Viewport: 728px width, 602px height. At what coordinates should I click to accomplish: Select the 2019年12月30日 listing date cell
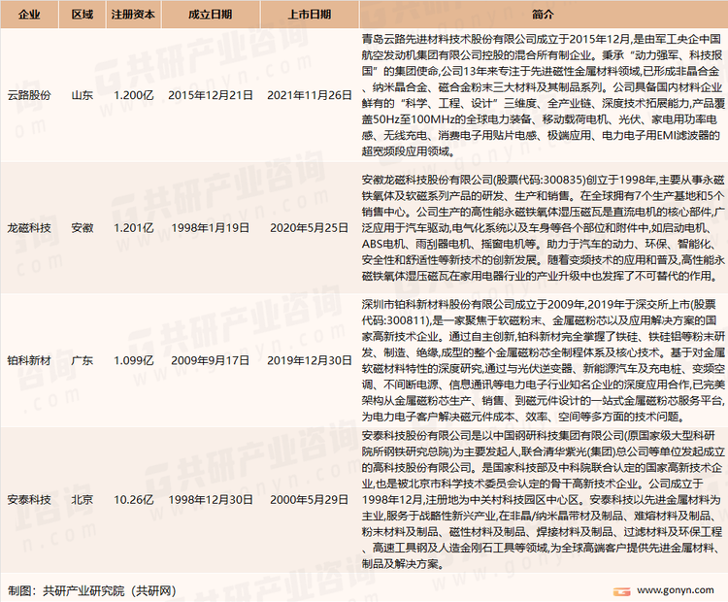click(310, 360)
